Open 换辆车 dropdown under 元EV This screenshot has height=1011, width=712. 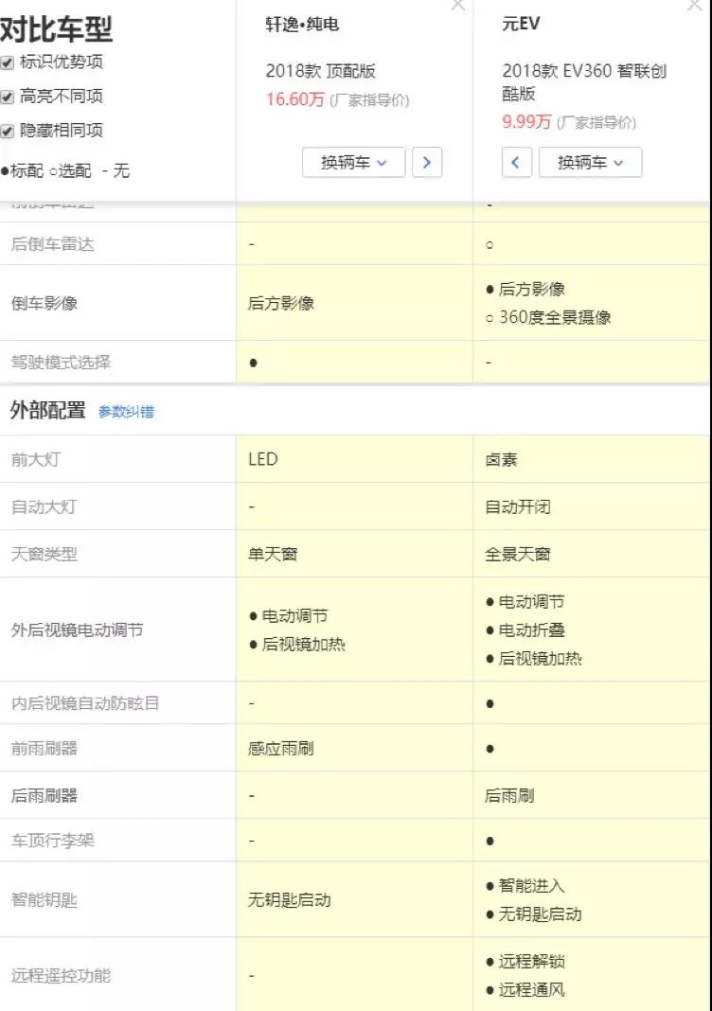tap(590, 162)
